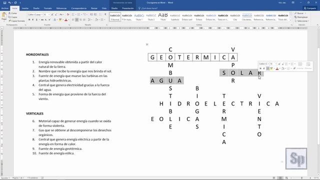Click Buscar in editing group
The width and height of the screenshot is (320, 180).
tap(300, 13)
